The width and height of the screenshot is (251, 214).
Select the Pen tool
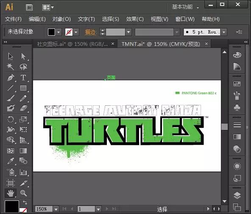click(x=11, y=78)
